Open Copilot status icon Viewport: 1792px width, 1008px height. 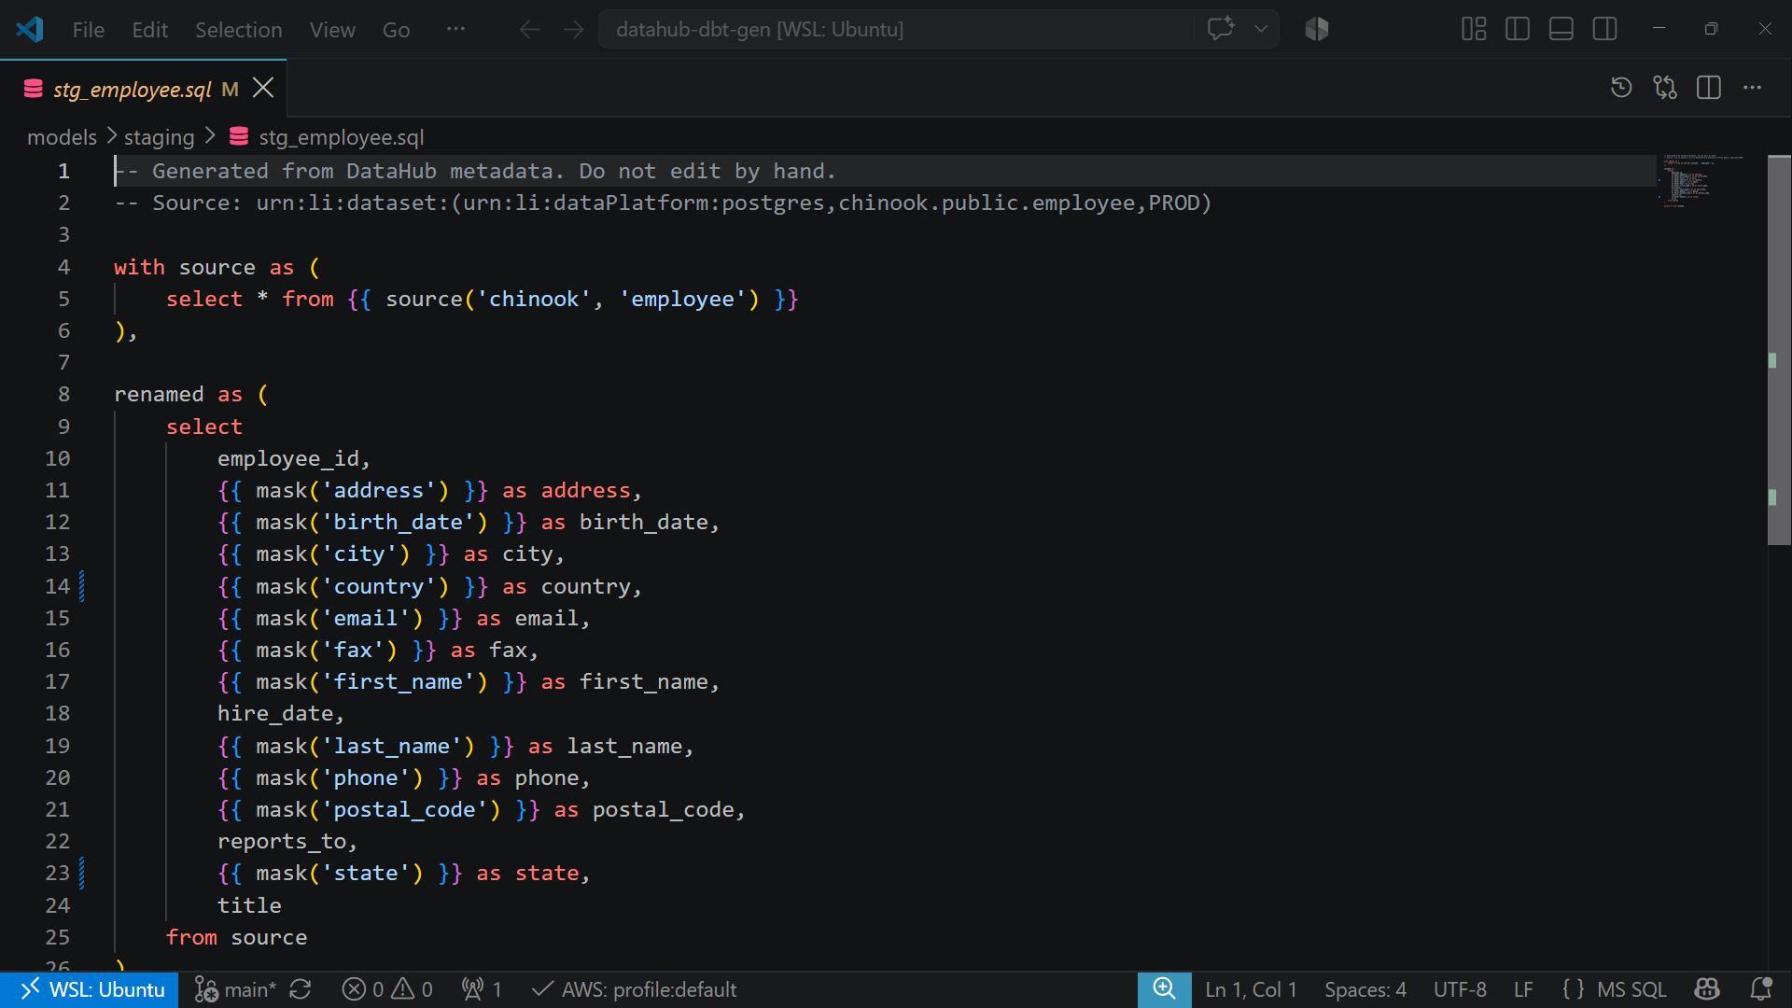(x=1707, y=989)
